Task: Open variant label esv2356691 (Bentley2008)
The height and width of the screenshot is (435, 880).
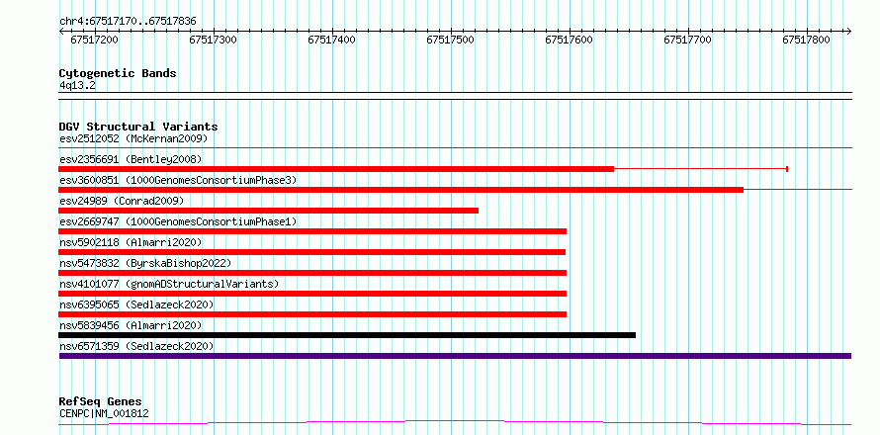Action: 131,159
